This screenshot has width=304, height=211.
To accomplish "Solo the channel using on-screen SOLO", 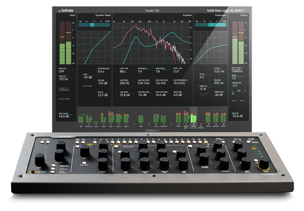I will (x=234, y=101).
